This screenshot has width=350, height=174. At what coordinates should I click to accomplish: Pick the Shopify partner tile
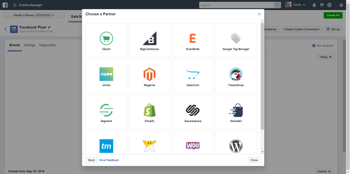(150, 112)
